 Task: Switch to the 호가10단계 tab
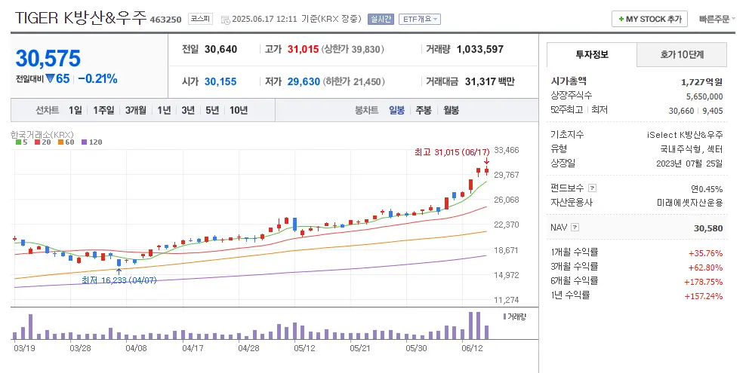click(x=682, y=54)
